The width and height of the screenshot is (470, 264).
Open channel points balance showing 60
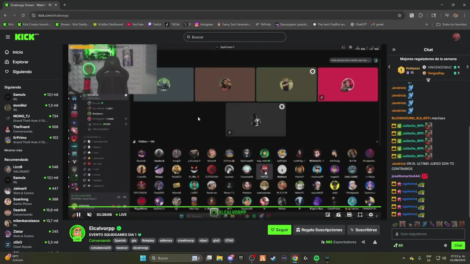point(398,246)
